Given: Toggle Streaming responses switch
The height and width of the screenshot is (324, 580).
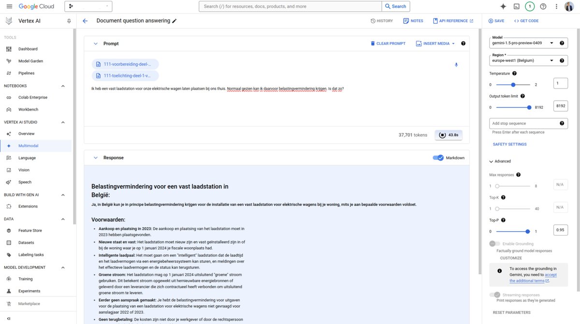Looking at the screenshot, I should (494, 295).
